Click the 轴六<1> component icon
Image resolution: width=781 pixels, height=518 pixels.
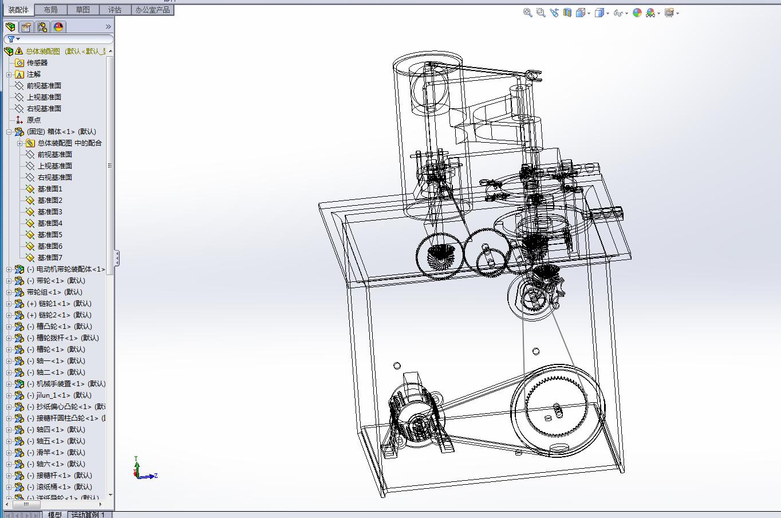point(19,464)
